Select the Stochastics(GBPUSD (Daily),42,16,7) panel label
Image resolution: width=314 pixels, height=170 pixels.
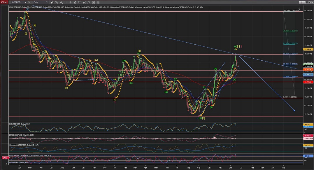24,145
